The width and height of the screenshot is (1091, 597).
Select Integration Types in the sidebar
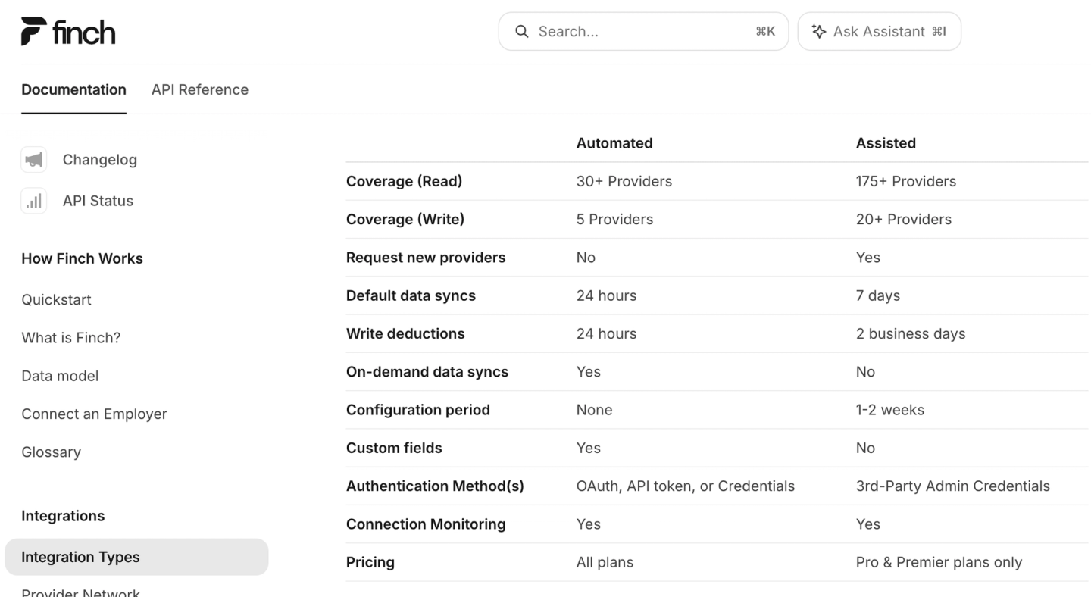(x=136, y=557)
